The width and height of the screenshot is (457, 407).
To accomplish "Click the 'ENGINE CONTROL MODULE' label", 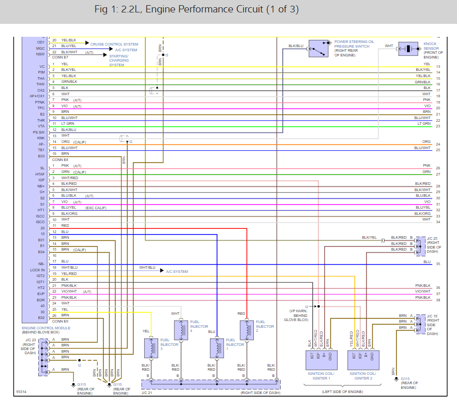I will tap(46, 328).
